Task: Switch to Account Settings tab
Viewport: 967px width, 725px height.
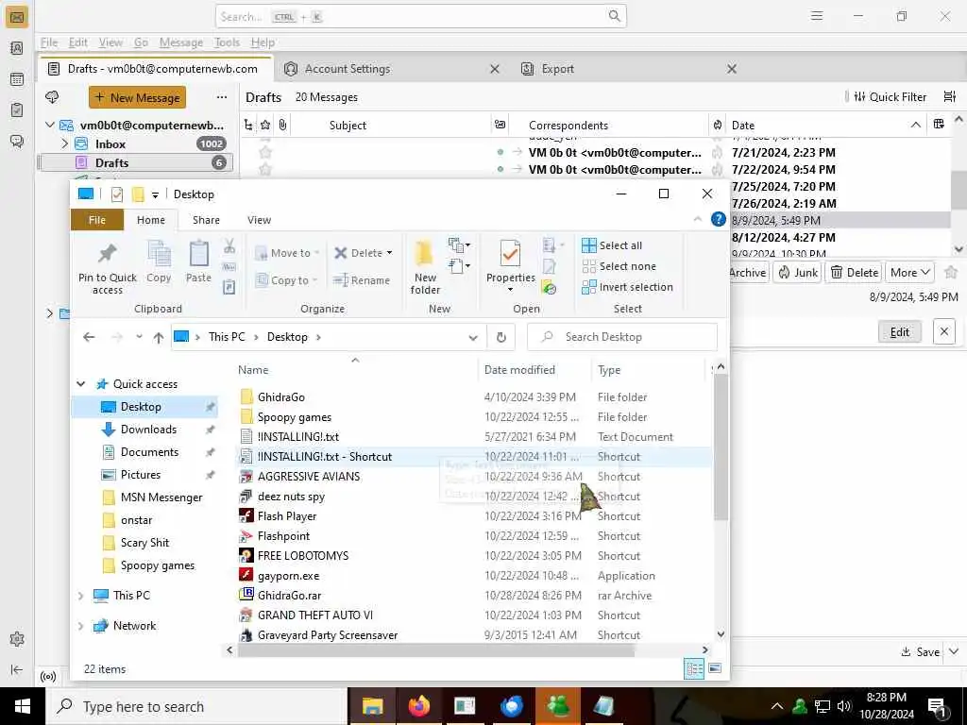Action: coord(392,69)
